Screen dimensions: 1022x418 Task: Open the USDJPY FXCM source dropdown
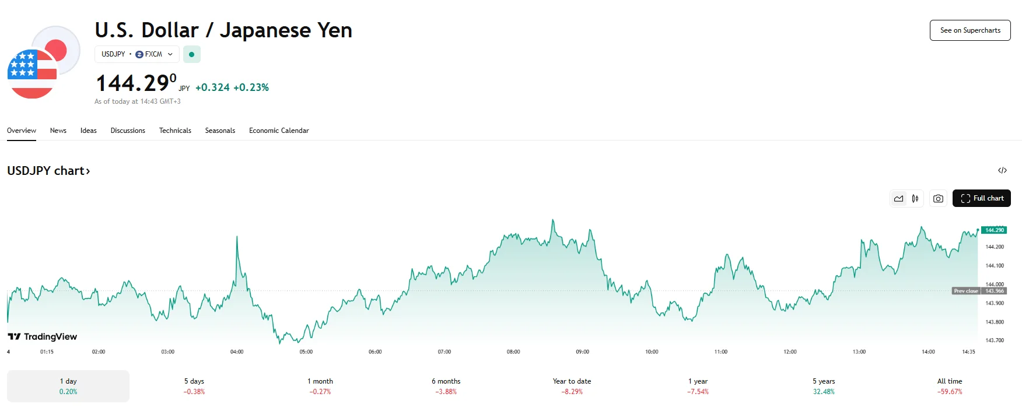[137, 54]
